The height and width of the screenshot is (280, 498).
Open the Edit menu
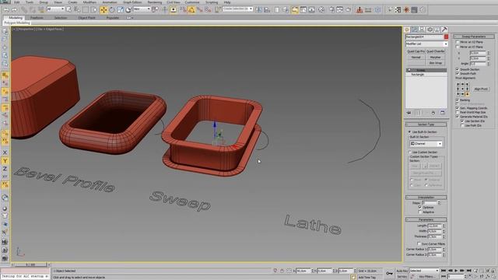[x=17, y=2]
